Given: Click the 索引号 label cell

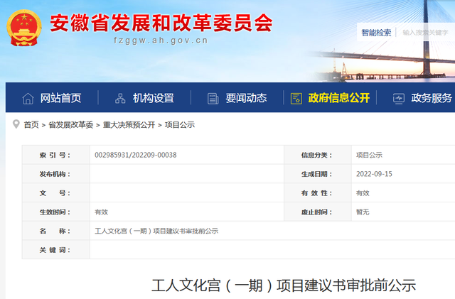Looking at the screenshot, I should coord(56,155).
